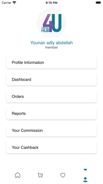Tap the Networking Hub 4U logo avatar

click(51, 23)
